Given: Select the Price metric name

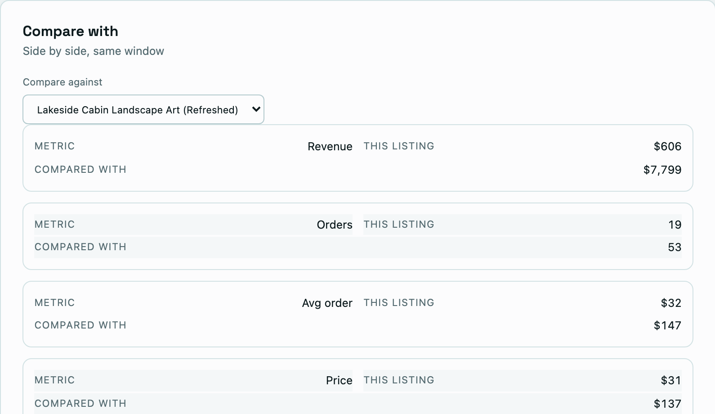Looking at the screenshot, I should pos(339,381).
